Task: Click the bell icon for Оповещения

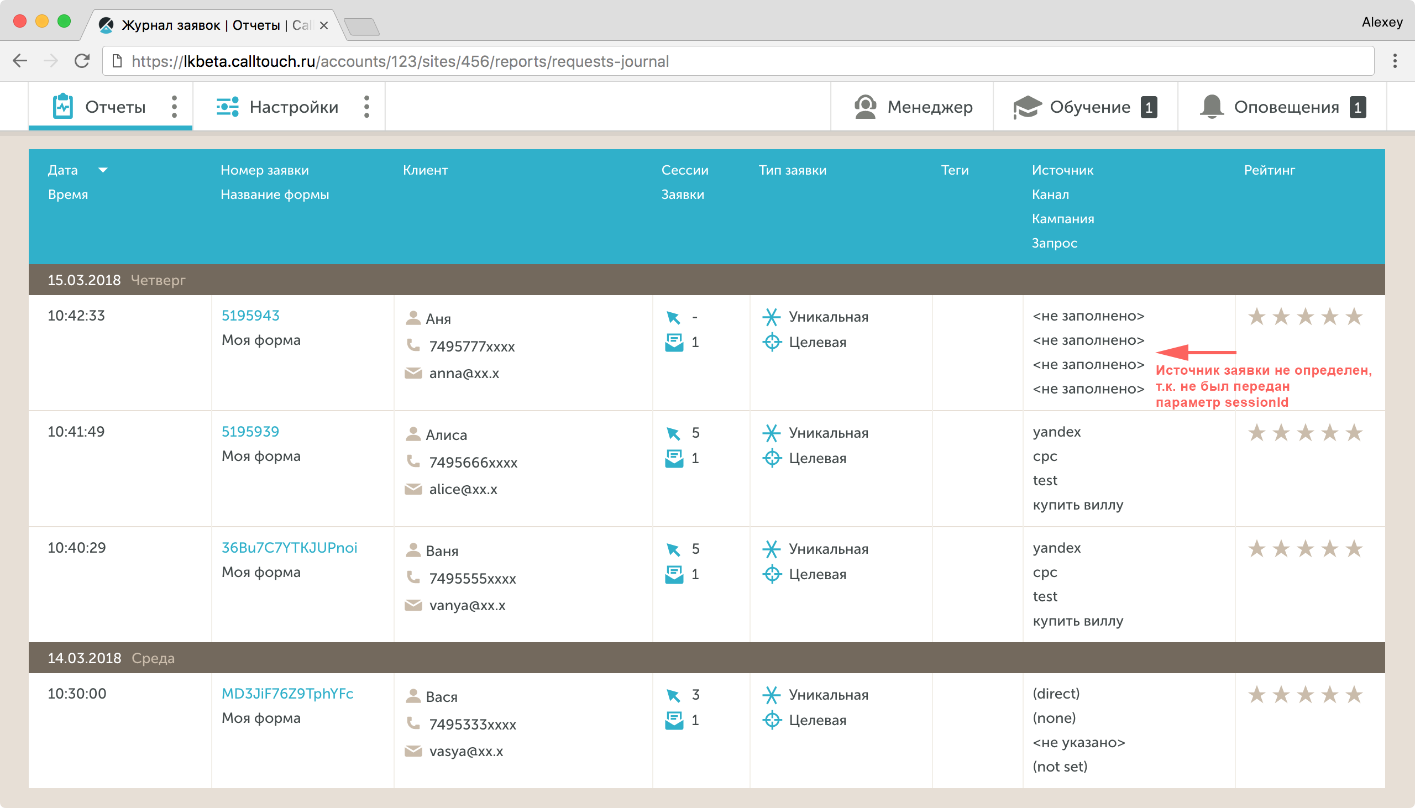Action: point(1212,107)
